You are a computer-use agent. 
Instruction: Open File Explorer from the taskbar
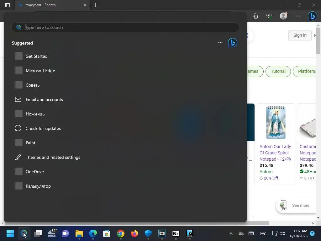tap(79, 233)
